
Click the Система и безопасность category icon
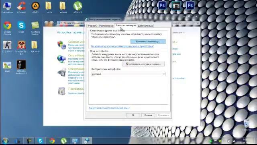(61, 45)
